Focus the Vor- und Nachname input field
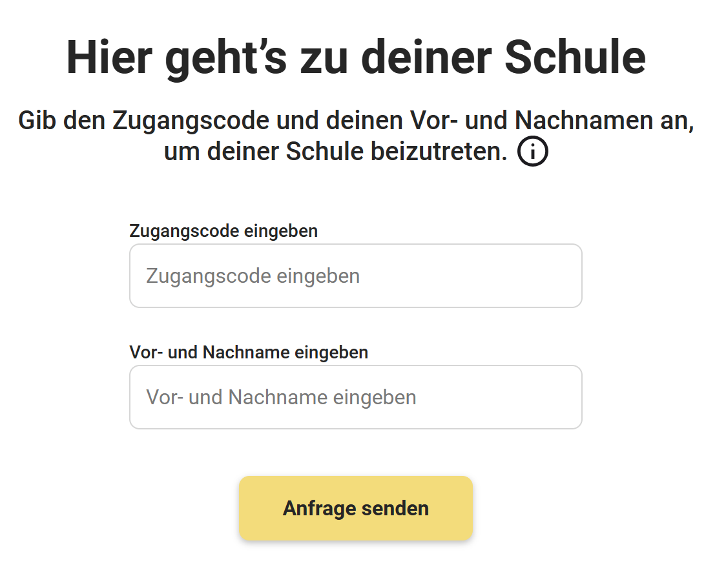 [355, 397]
